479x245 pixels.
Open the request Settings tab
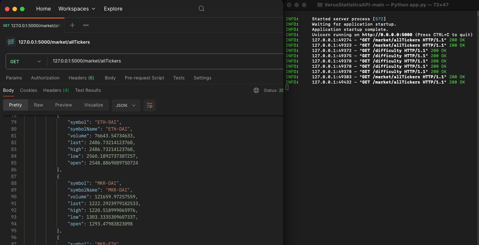(x=202, y=78)
